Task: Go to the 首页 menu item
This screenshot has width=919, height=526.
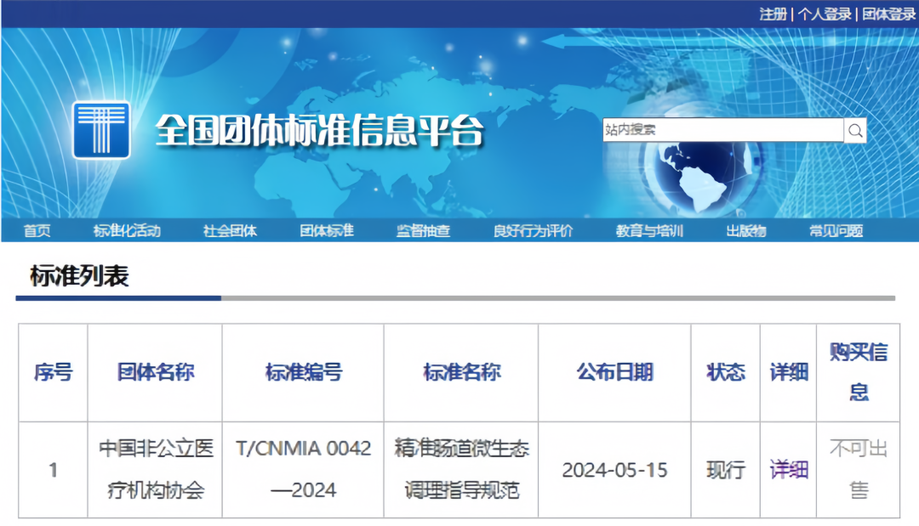Action: (37, 230)
